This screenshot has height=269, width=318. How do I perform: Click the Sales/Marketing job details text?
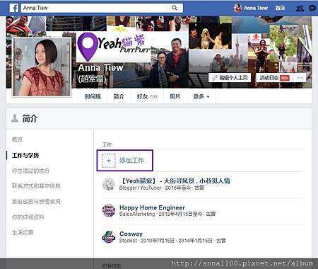tap(167, 214)
